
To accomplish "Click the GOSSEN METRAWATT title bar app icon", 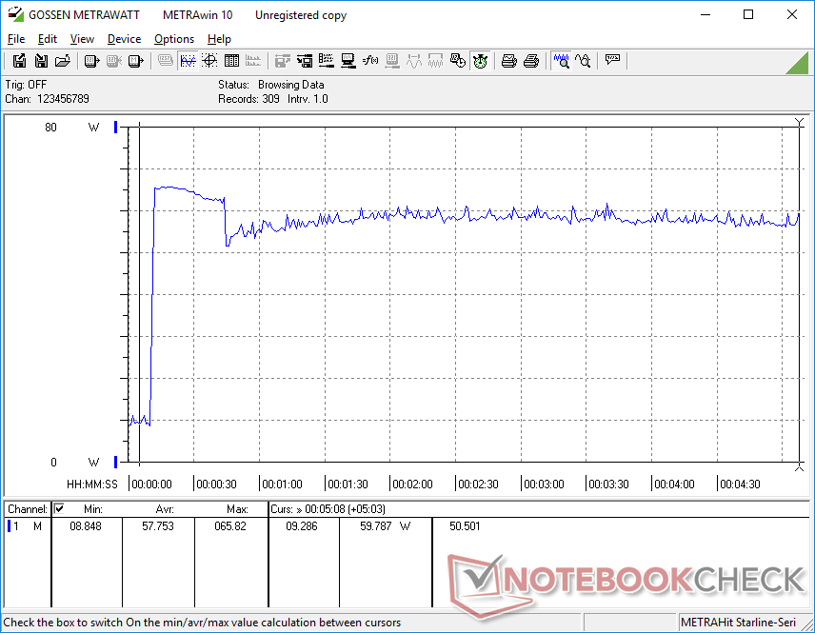I will (x=15, y=14).
